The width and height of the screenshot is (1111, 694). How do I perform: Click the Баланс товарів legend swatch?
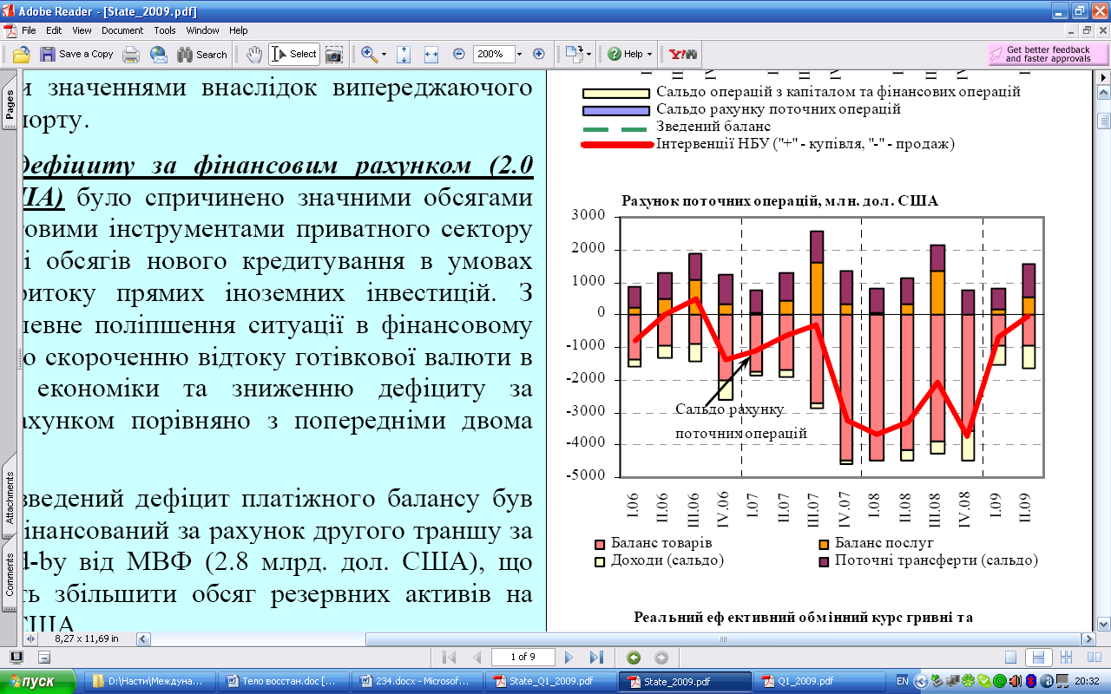click(x=599, y=544)
